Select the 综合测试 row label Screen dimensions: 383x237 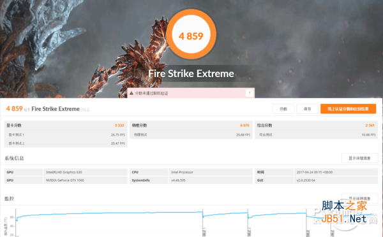[266, 134]
